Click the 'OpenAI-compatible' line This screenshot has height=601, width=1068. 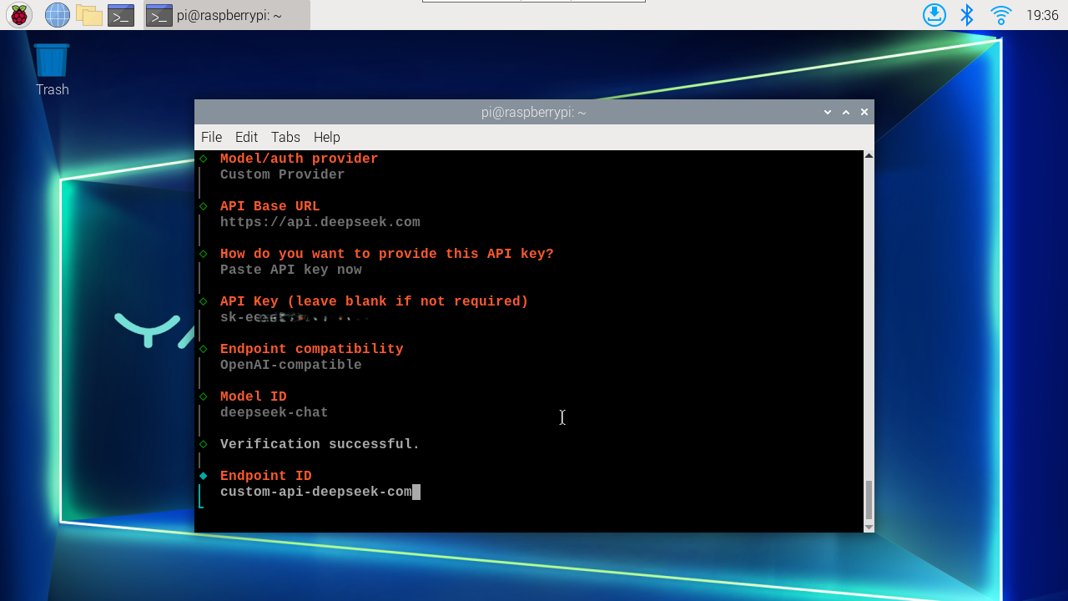pyautogui.click(x=291, y=365)
